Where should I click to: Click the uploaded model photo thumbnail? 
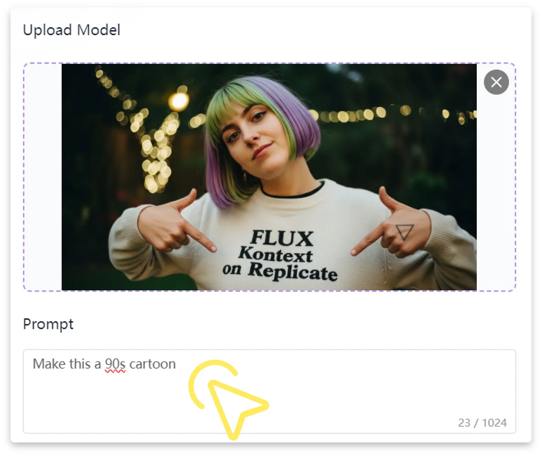point(269,177)
